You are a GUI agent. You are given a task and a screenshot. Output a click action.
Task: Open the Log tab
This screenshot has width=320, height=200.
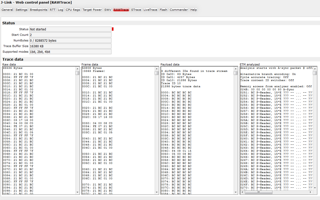click(x=61, y=10)
